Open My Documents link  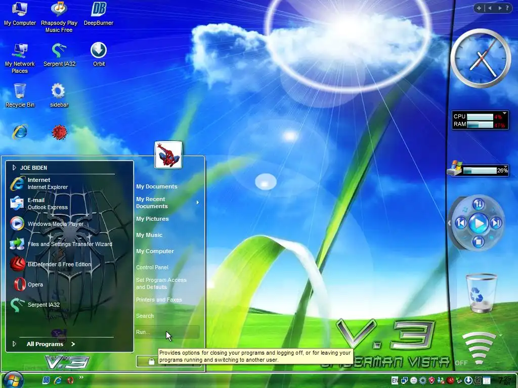tap(157, 186)
